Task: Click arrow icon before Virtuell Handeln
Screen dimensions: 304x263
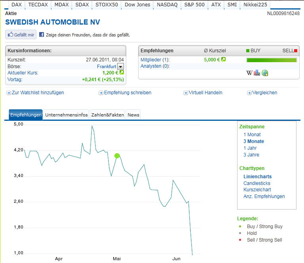Action: 186,93
